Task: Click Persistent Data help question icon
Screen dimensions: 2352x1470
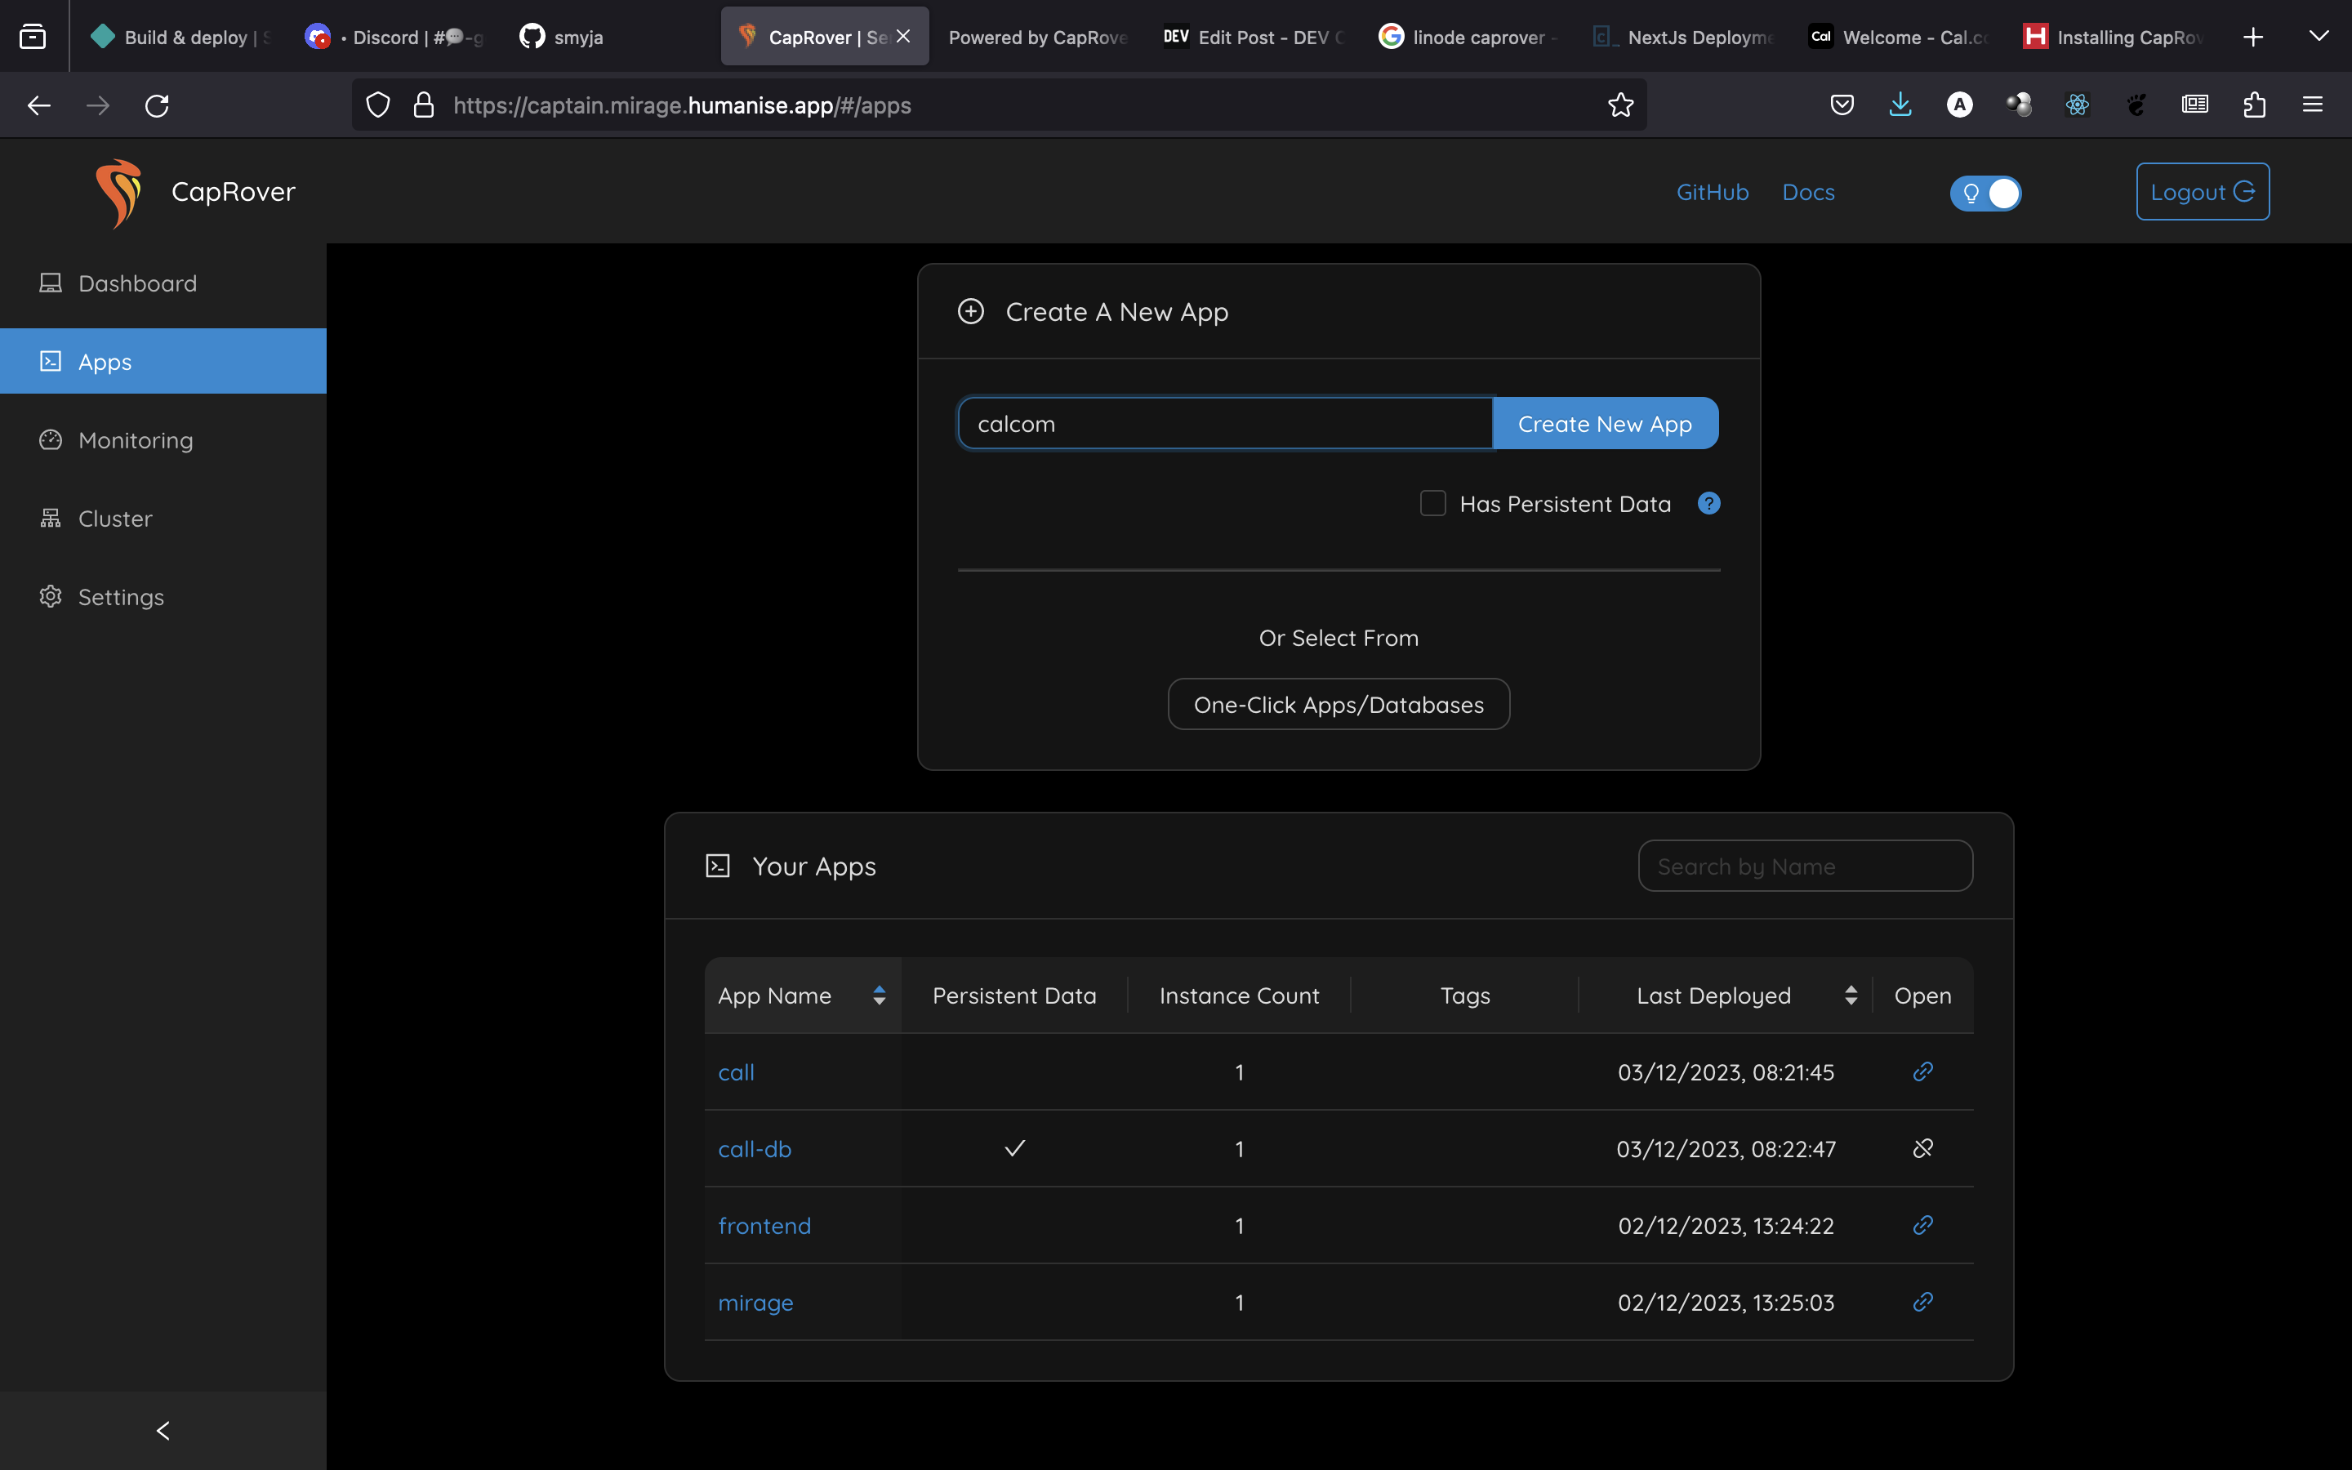Action: pyautogui.click(x=1708, y=504)
